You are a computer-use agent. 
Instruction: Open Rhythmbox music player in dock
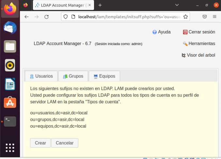point(10,65)
